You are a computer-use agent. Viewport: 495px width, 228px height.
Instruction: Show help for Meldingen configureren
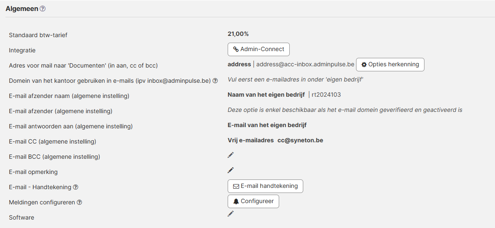[79, 203]
